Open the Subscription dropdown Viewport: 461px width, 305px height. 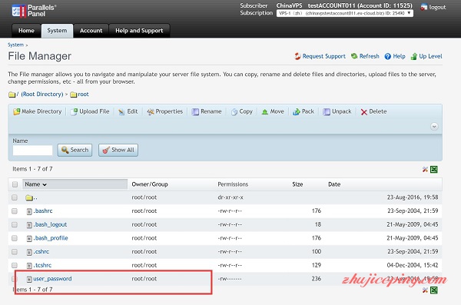(x=344, y=13)
